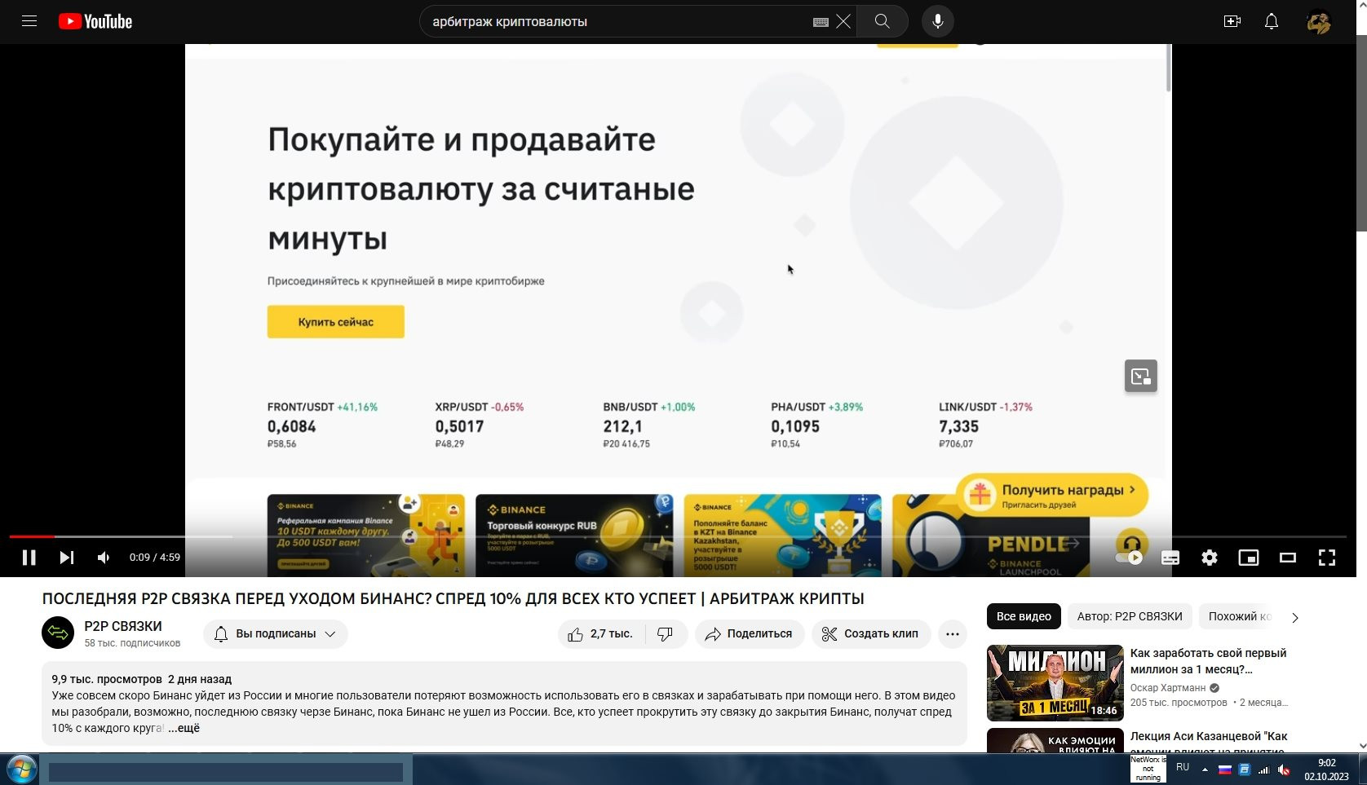Pause the video
Viewport: 1367px width, 785px height.
(29, 558)
